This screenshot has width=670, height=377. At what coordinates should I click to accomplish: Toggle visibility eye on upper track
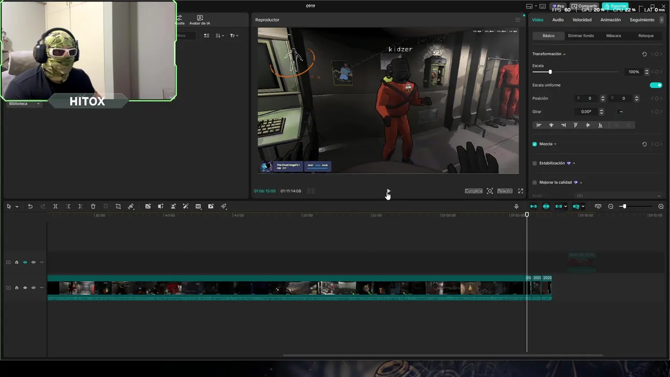25,262
